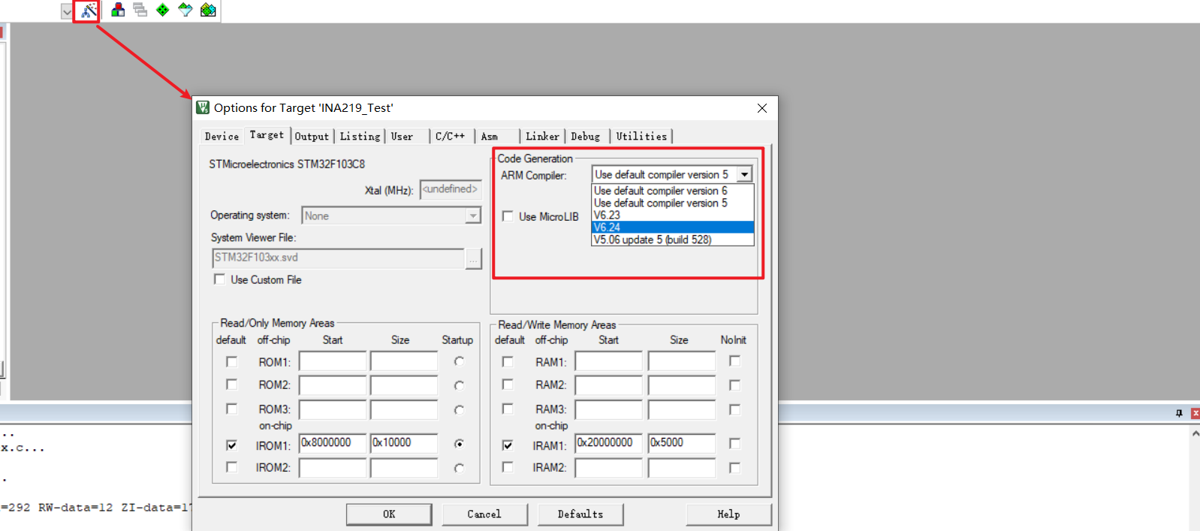Choose 'Use default compiler version 5' list entry
Image resolution: width=1200 pixels, height=531 pixels.
672,203
